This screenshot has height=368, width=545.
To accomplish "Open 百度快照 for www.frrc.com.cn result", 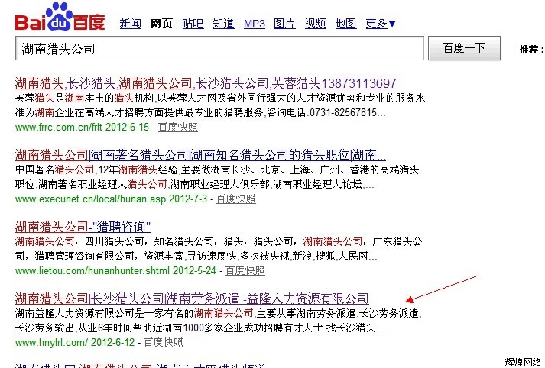I will click(178, 127).
